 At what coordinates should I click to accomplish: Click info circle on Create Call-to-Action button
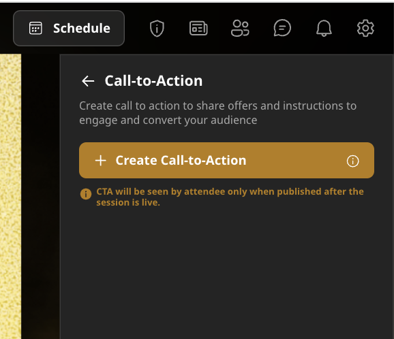[352, 161]
